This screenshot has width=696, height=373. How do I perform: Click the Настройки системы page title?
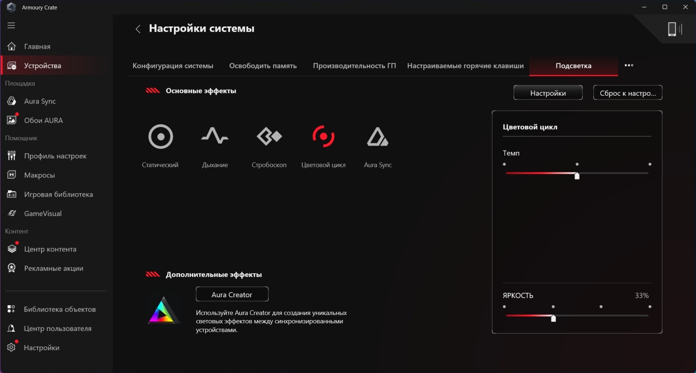click(x=202, y=28)
